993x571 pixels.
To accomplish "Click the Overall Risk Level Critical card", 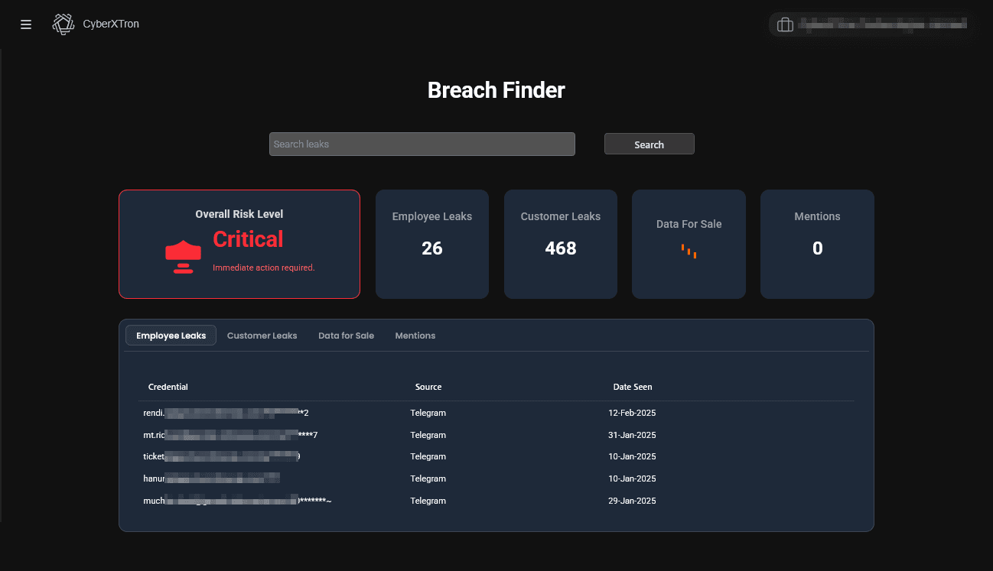I will click(239, 244).
